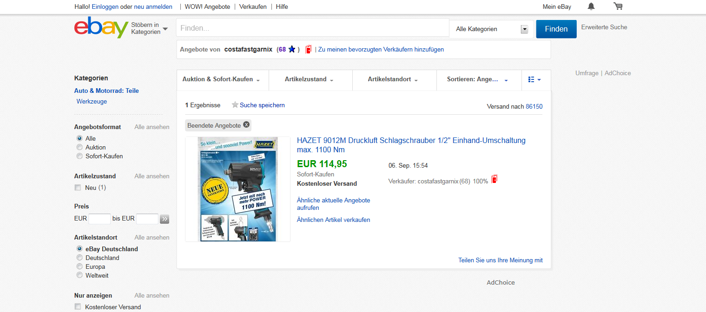Click the HAZET impact wrench product thumbnail
The width and height of the screenshot is (706, 312).
click(x=238, y=189)
